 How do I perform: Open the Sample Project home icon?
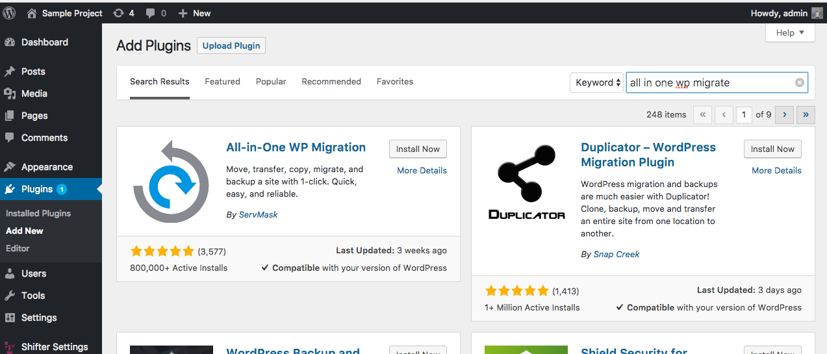(x=32, y=13)
